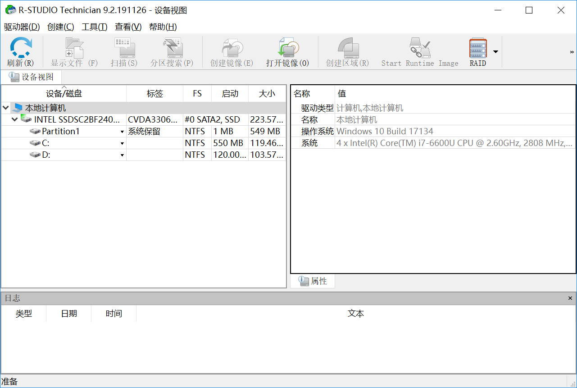Screen dimensions: 577x388
Task: Click the RAID toolbar icon
Action: [x=478, y=47]
